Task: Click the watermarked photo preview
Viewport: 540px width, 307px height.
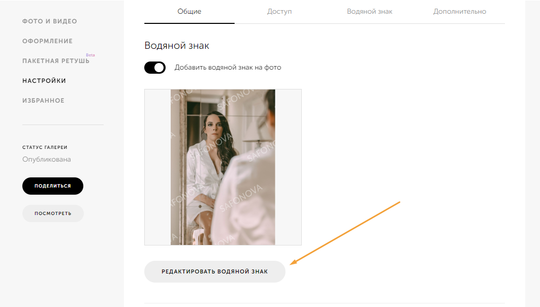Action: point(223,167)
